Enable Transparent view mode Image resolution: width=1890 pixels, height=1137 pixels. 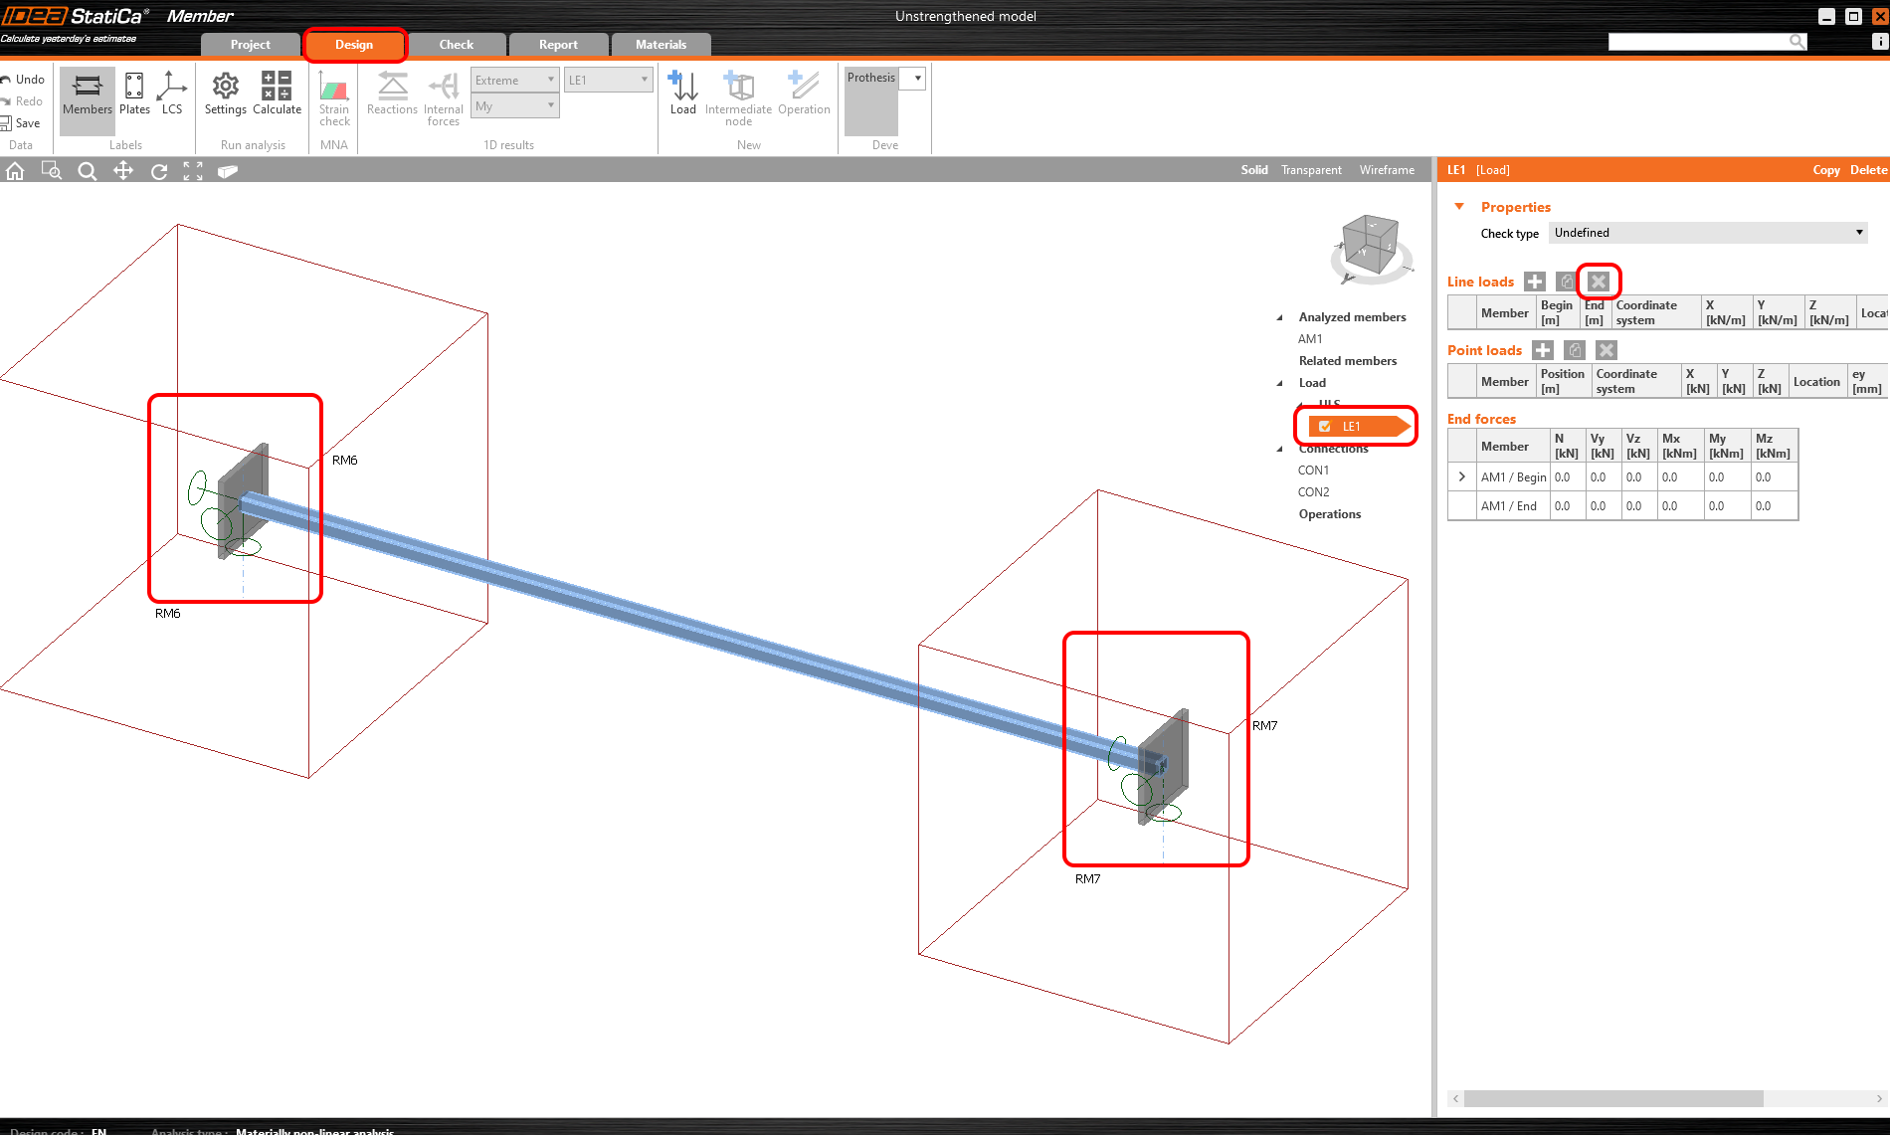click(x=1311, y=169)
